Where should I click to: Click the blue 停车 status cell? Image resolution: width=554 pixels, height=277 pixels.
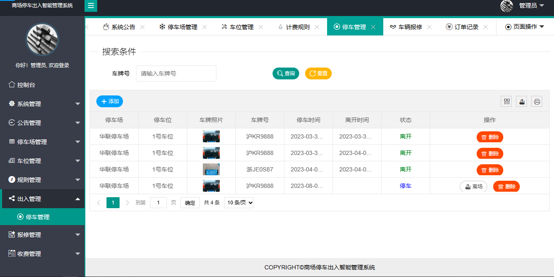coord(406,186)
